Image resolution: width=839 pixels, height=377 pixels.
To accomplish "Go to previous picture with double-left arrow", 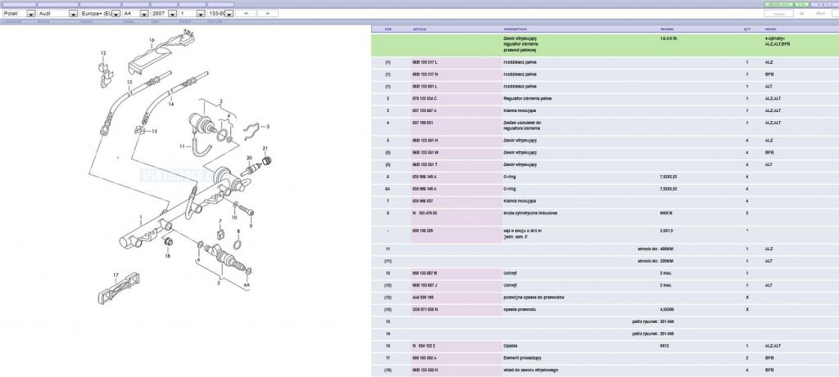I will click(x=246, y=13).
